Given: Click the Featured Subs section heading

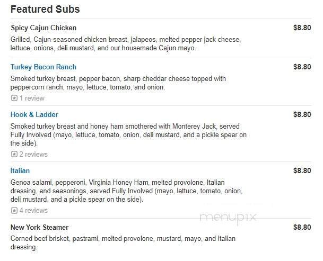Looking at the screenshot, I should click(45, 10).
